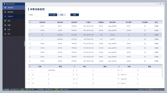
Task: Sort by the IP地址 column header
Action: click(x=88, y=22)
